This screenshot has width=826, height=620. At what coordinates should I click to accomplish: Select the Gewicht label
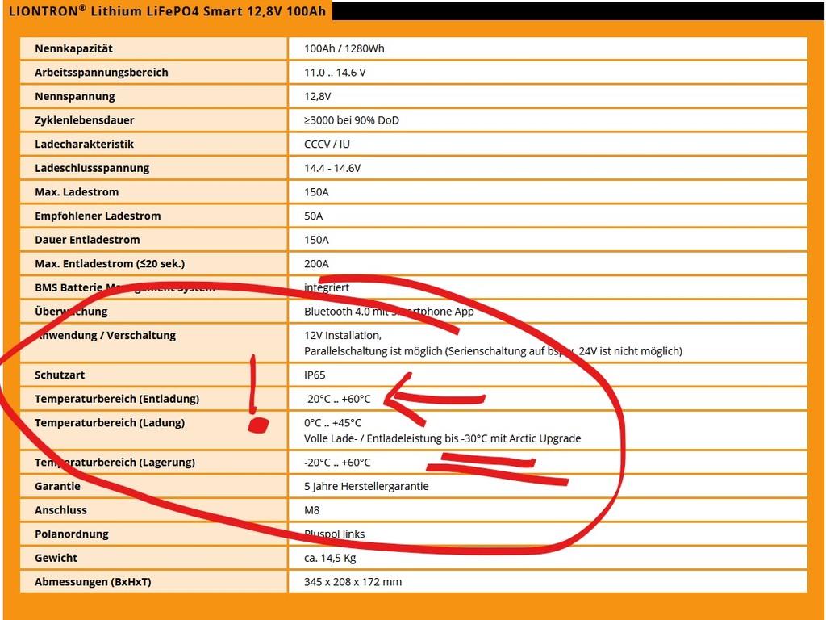[56, 558]
